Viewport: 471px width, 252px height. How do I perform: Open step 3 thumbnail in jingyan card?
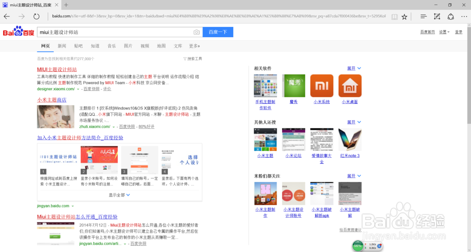(x=140, y=160)
